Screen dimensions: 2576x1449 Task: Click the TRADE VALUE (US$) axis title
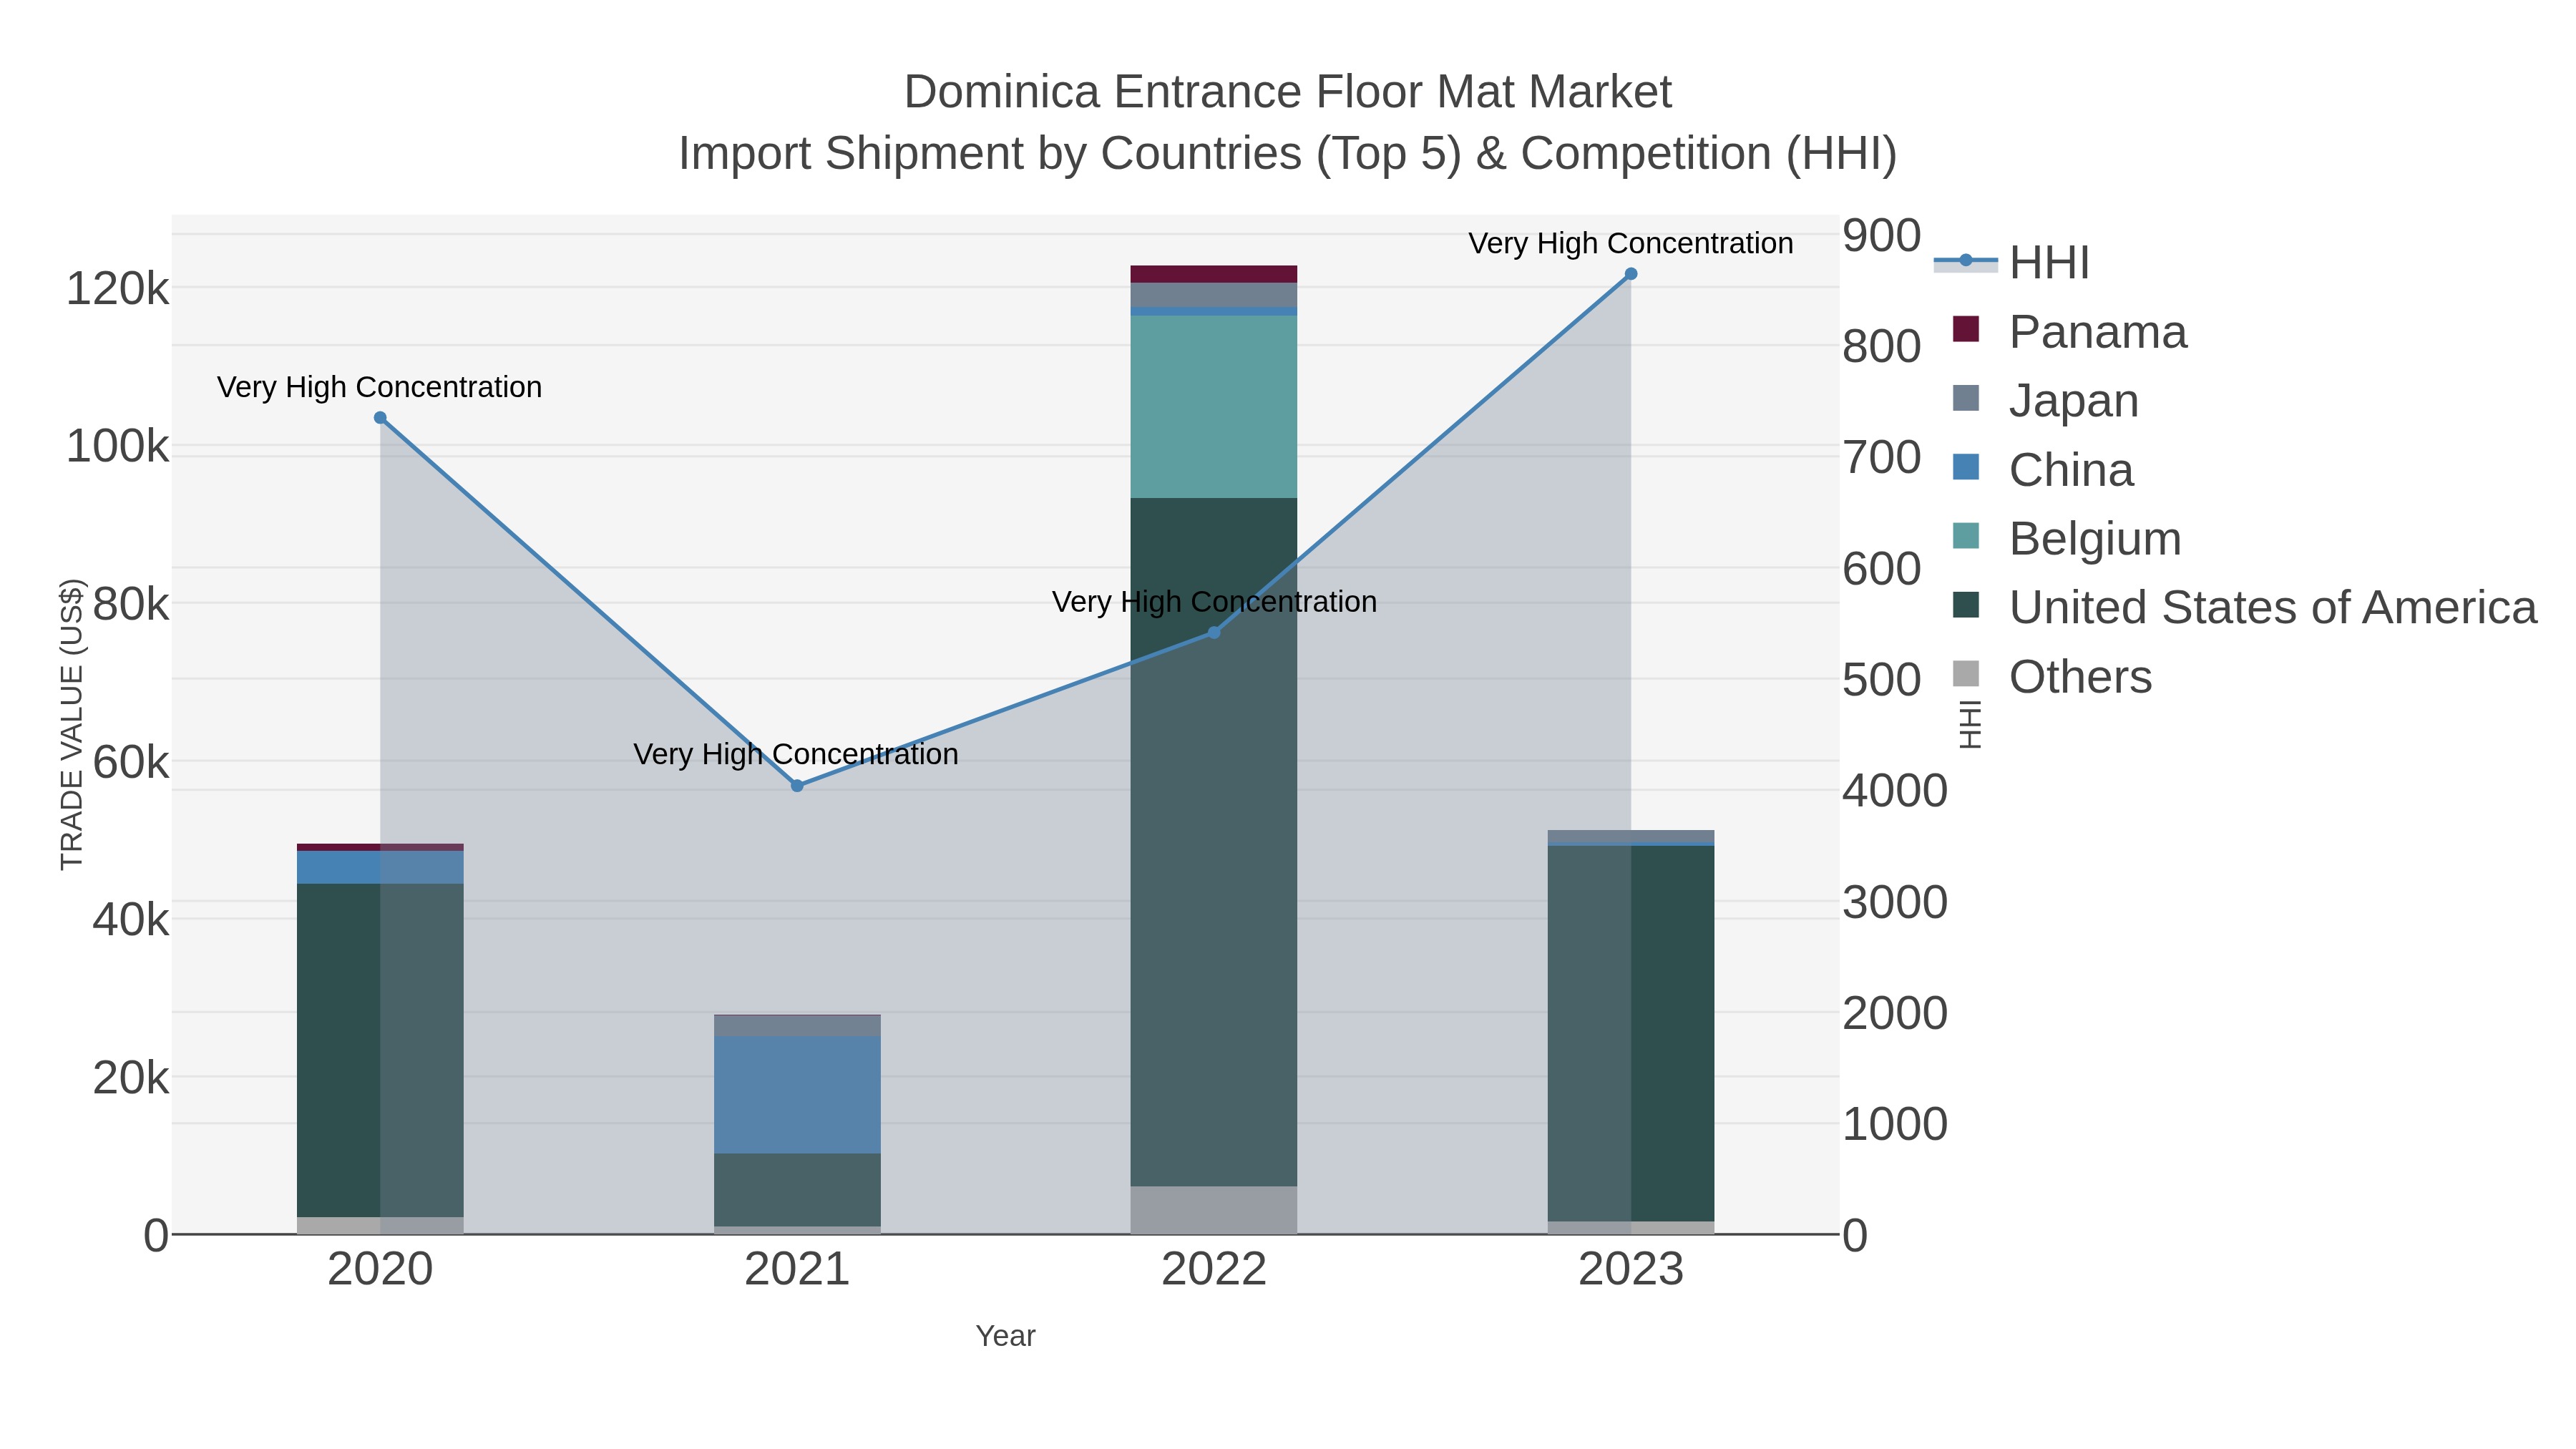(x=72, y=724)
